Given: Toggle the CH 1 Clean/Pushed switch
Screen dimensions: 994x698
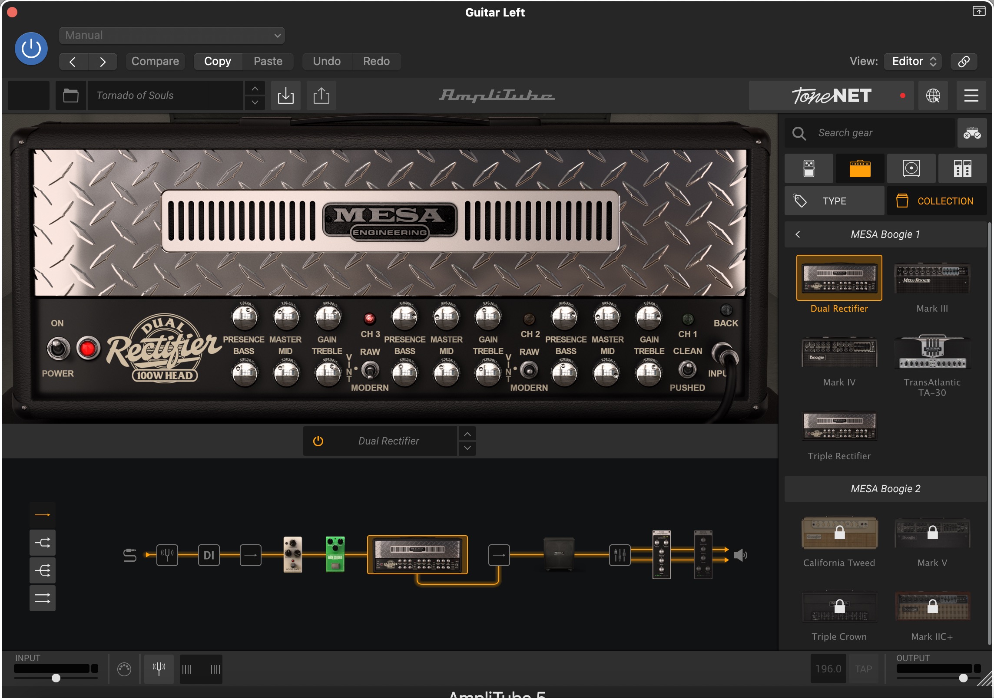Looking at the screenshot, I should pyautogui.click(x=687, y=369).
